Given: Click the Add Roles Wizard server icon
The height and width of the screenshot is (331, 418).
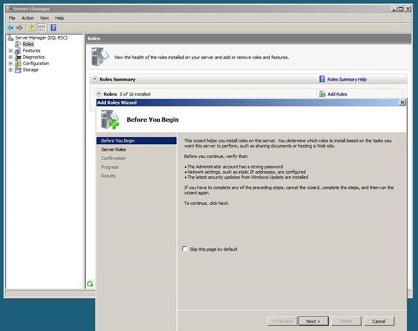Looking at the screenshot, I should (110, 119).
